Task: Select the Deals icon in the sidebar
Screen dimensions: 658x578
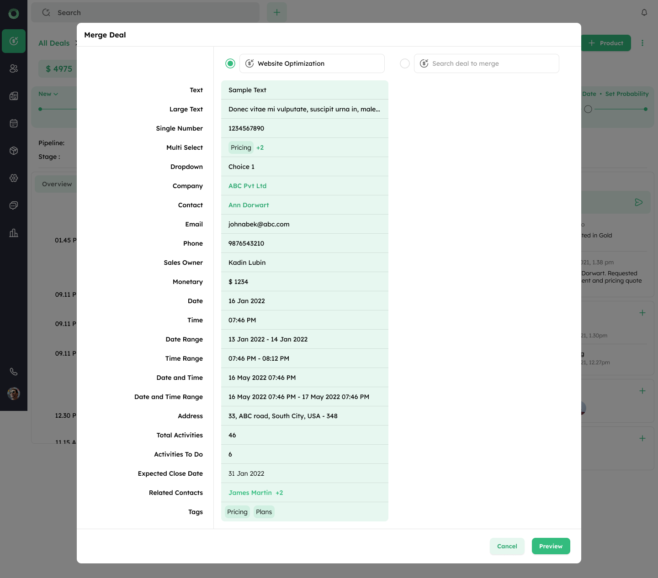Action: coord(14,41)
